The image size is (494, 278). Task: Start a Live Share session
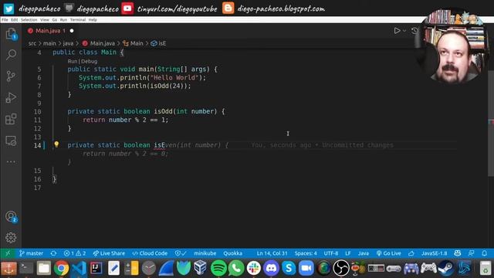(x=109, y=253)
